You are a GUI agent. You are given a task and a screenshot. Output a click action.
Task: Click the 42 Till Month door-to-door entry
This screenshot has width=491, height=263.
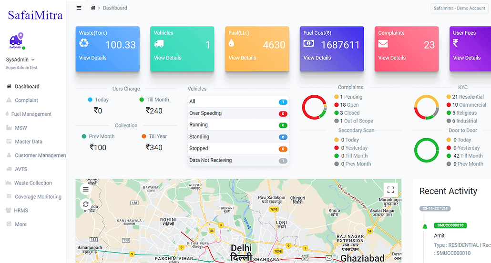coord(465,156)
